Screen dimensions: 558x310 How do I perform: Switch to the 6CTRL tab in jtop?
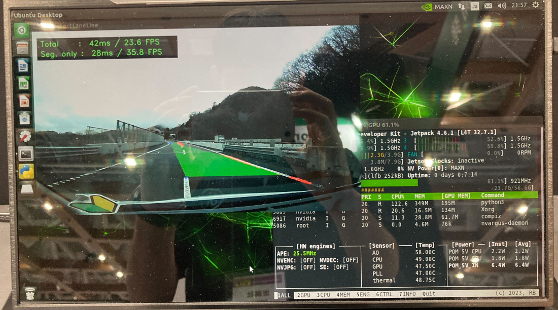385,294
